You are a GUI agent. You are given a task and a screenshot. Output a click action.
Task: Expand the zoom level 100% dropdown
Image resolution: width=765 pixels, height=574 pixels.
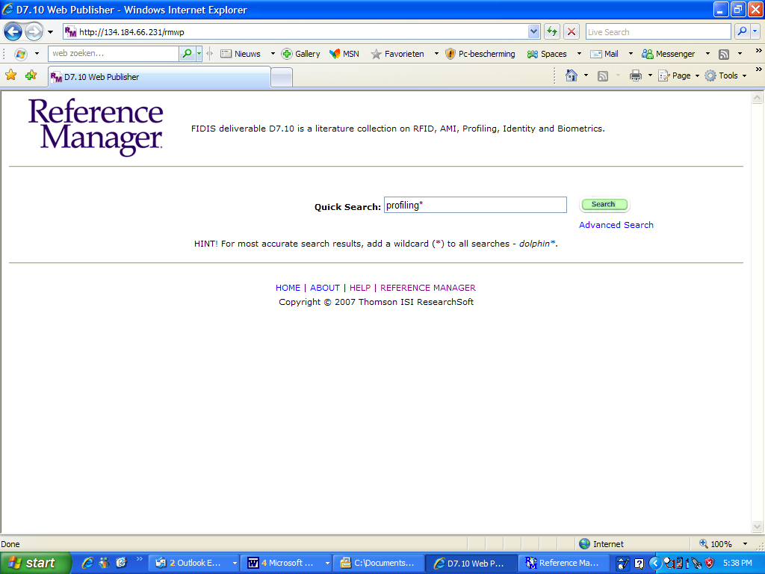746,544
